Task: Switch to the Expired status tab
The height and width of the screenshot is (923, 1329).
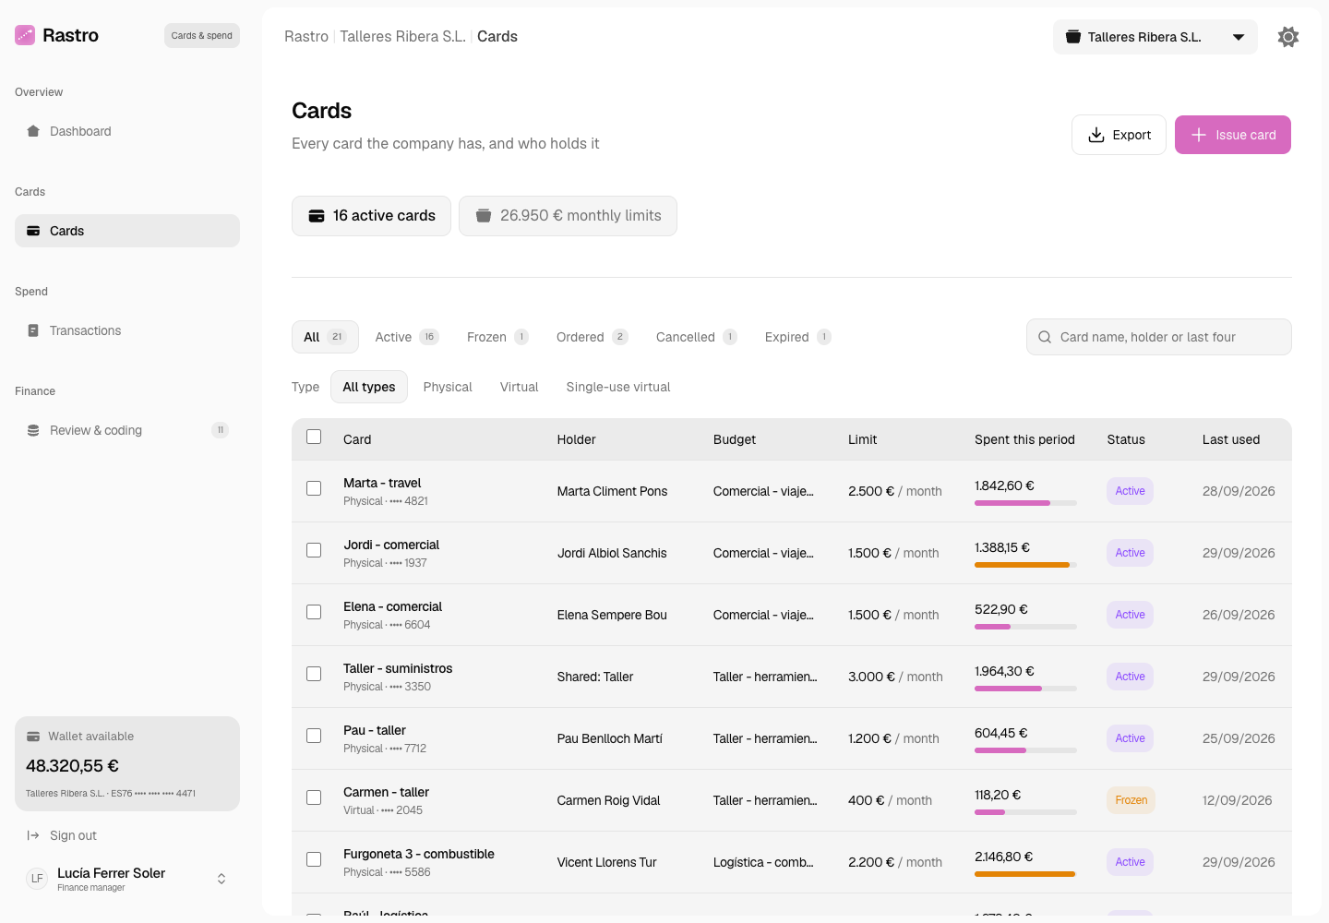Action: click(798, 337)
